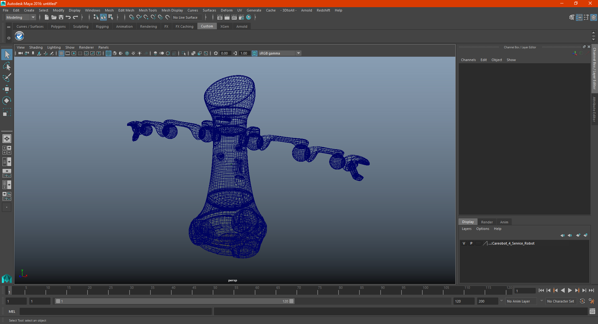Image resolution: width=598 pixels, height=324 pixels.
Task: Click the viewport gamma value field 1.00
Action: [244, 53]
